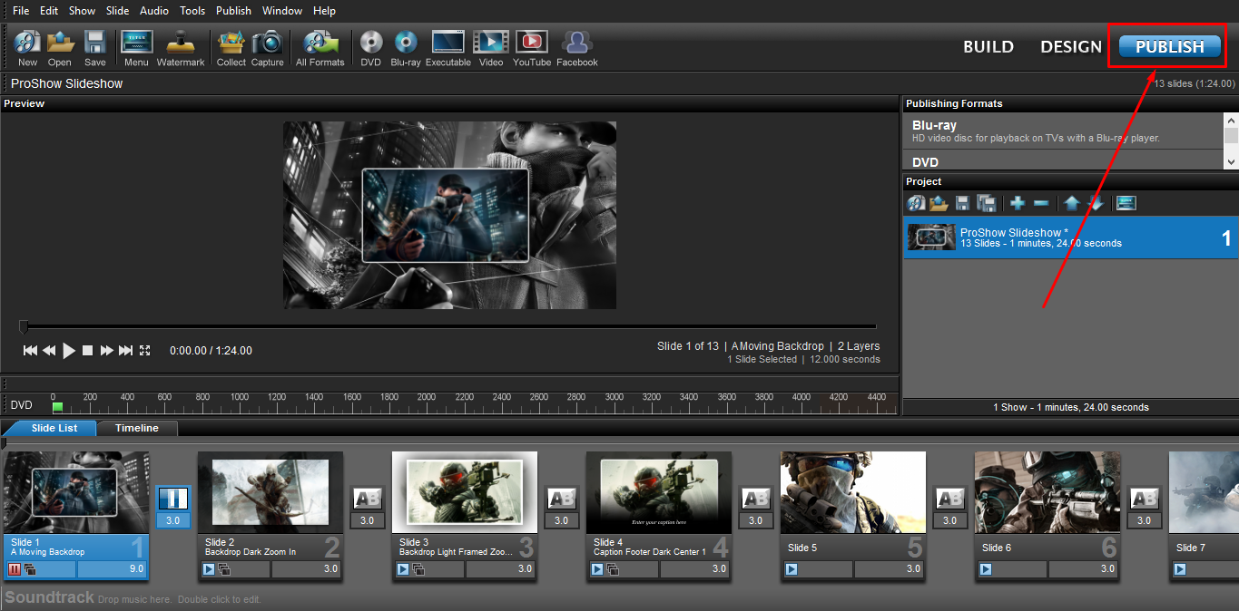Viewport: 1239px width, 611px height.
Task: Click the transition time 3.0 after Slide 1
Action: [173, 520]
